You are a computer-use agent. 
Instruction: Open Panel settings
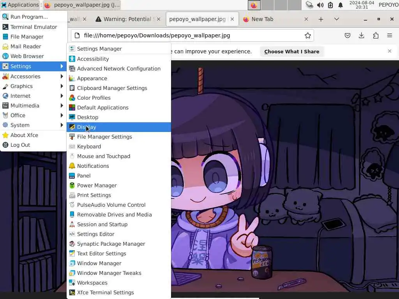[118, 176]
